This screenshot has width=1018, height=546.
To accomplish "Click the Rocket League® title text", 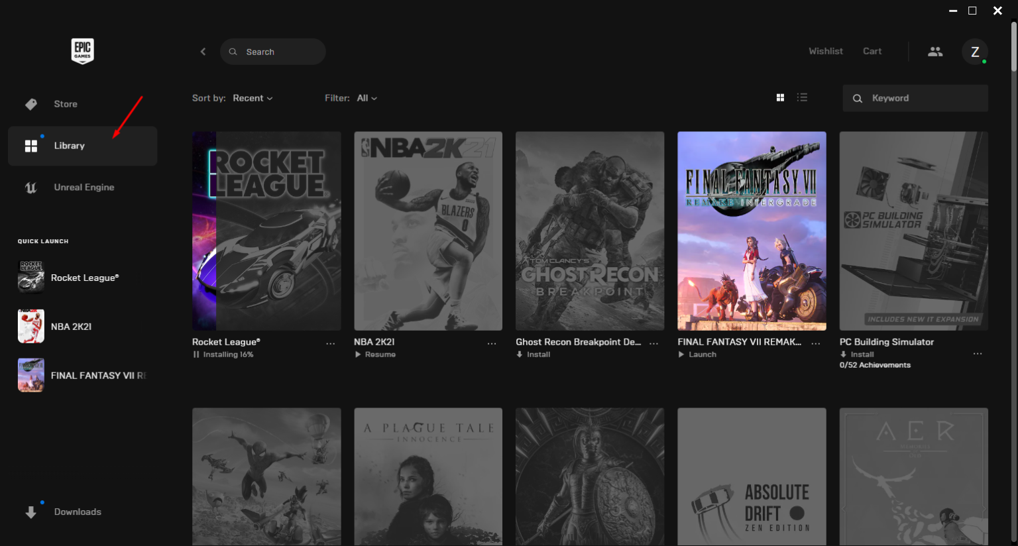I will [226, 342].
